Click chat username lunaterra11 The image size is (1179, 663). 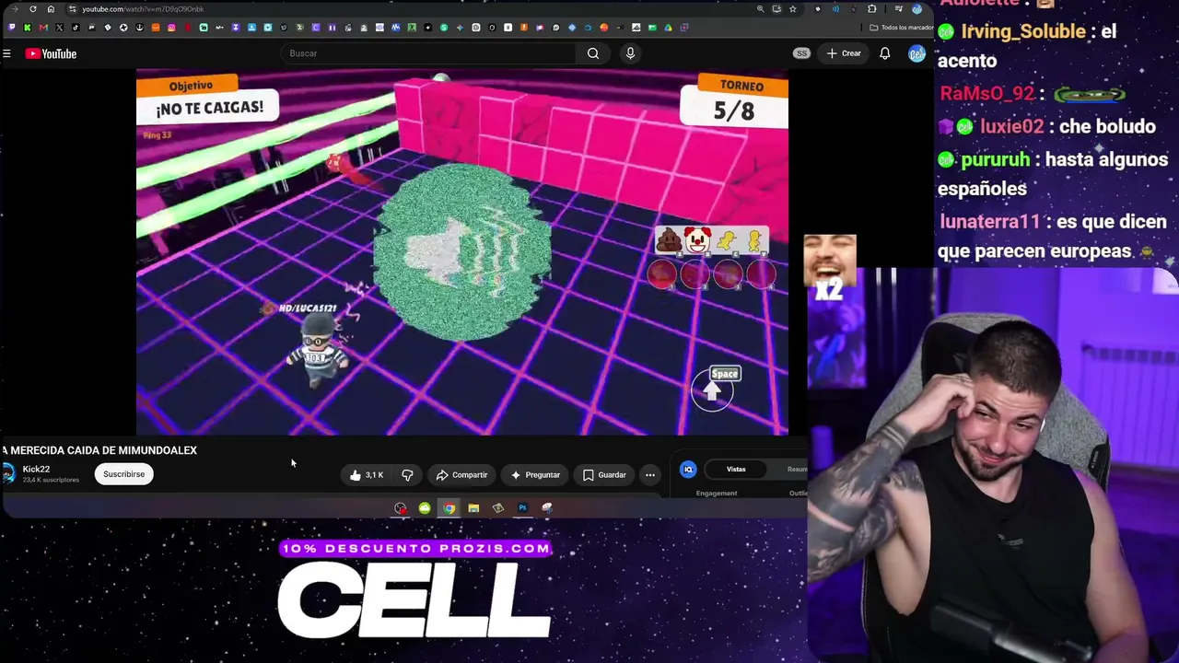(989, 222)
